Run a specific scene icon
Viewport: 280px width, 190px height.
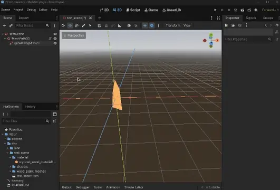(x=249, y=10)
